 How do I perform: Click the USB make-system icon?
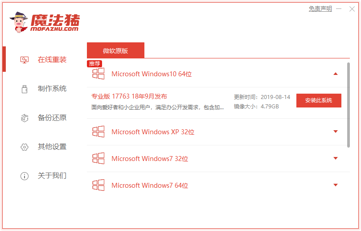(x=25, y=89)
